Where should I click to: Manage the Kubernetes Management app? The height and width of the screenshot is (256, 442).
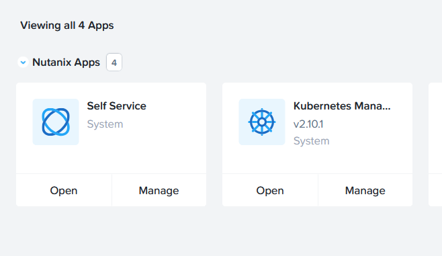coord(365,190)
